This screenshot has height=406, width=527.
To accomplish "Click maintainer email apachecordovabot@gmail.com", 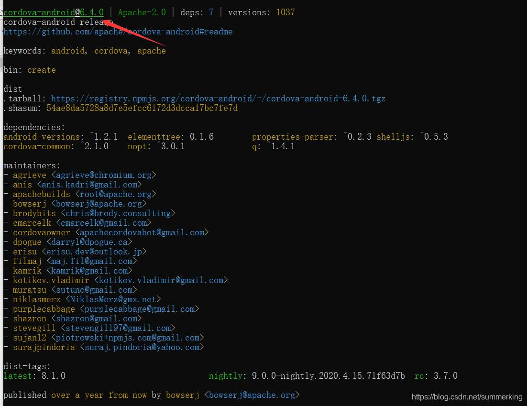I will 142,232.
